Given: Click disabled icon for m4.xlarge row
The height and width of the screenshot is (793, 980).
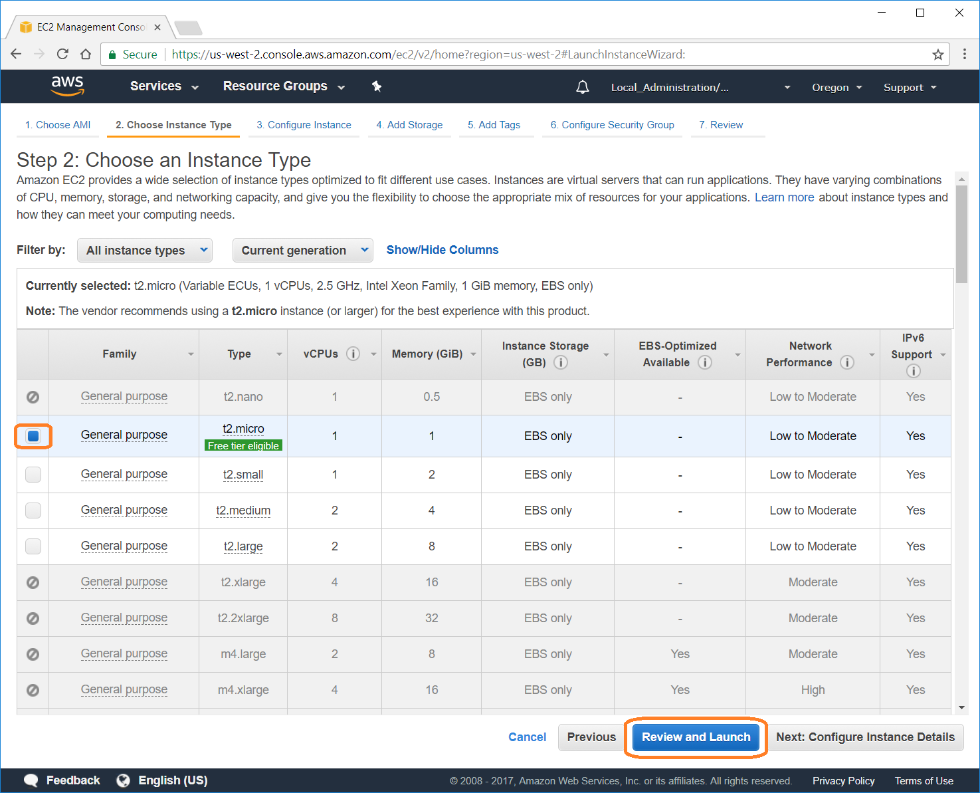Looking at the screenshot, I should tap(33, 690).
